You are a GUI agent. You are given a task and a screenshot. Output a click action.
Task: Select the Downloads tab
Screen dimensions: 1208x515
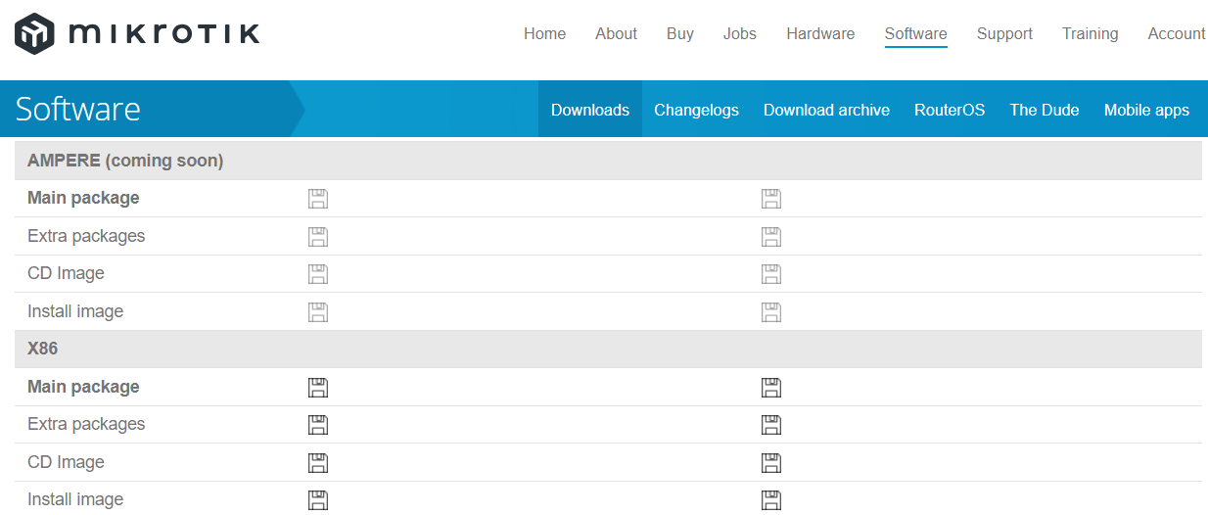point(590,110)
